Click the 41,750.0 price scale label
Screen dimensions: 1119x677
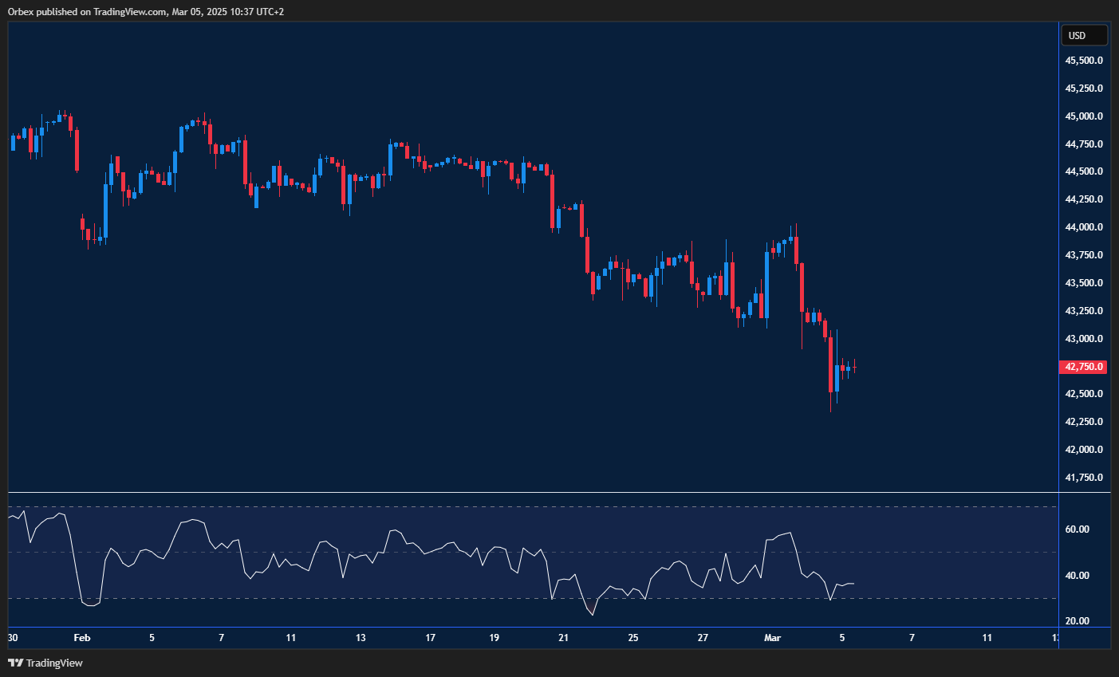[x=1082, y=478]
